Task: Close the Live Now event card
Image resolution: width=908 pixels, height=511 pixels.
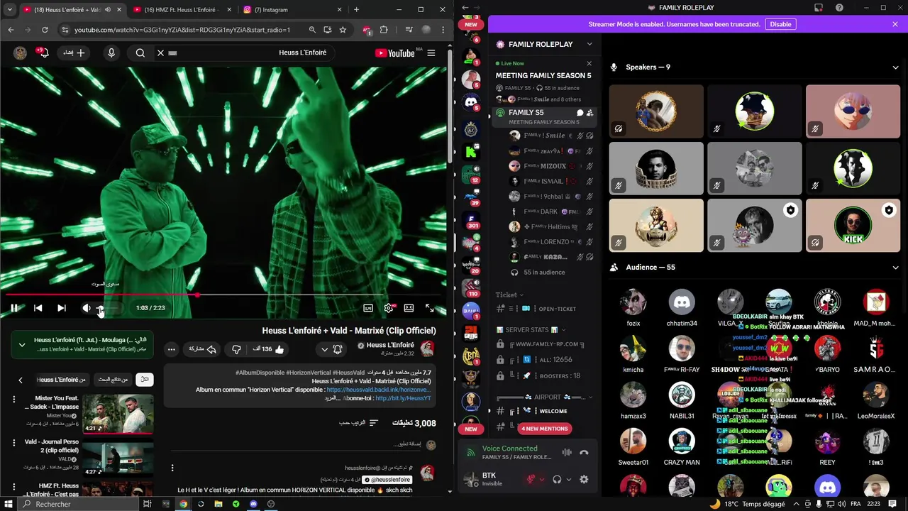Action: point(589,63)
